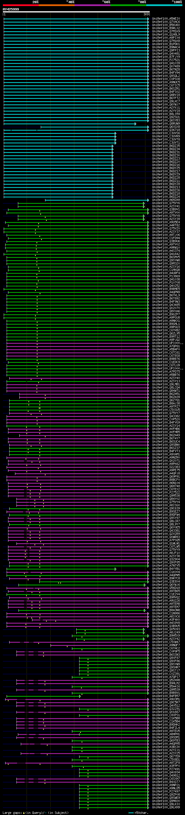
Task: Select hit label UniRef100_Q05093
Action: [166, 629]
